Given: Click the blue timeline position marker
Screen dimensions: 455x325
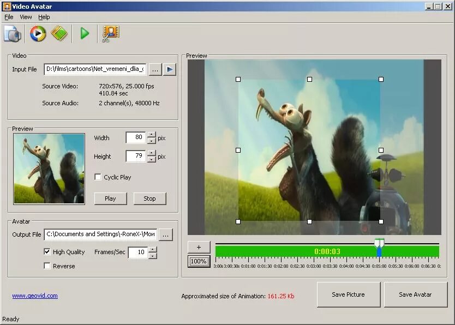Looking at the screenshot, I should (x=379, y=252).
